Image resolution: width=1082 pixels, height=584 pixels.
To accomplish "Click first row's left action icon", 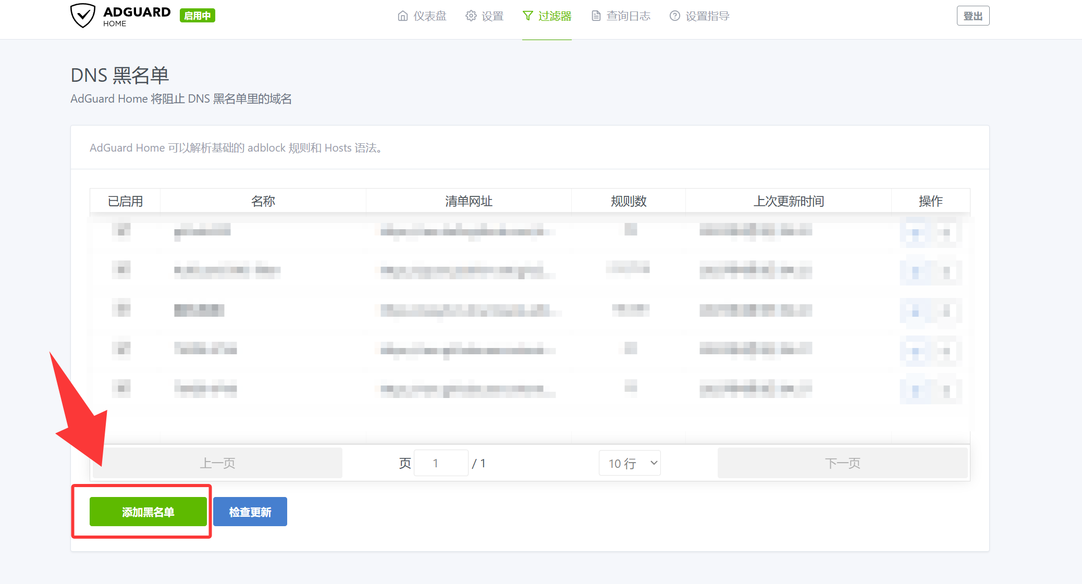I will (915, 232).
